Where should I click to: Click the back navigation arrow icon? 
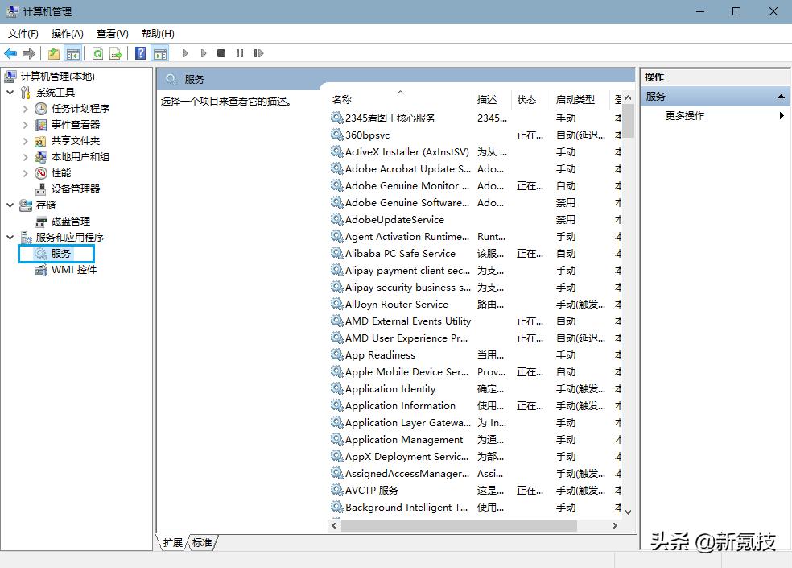point(10,53)
